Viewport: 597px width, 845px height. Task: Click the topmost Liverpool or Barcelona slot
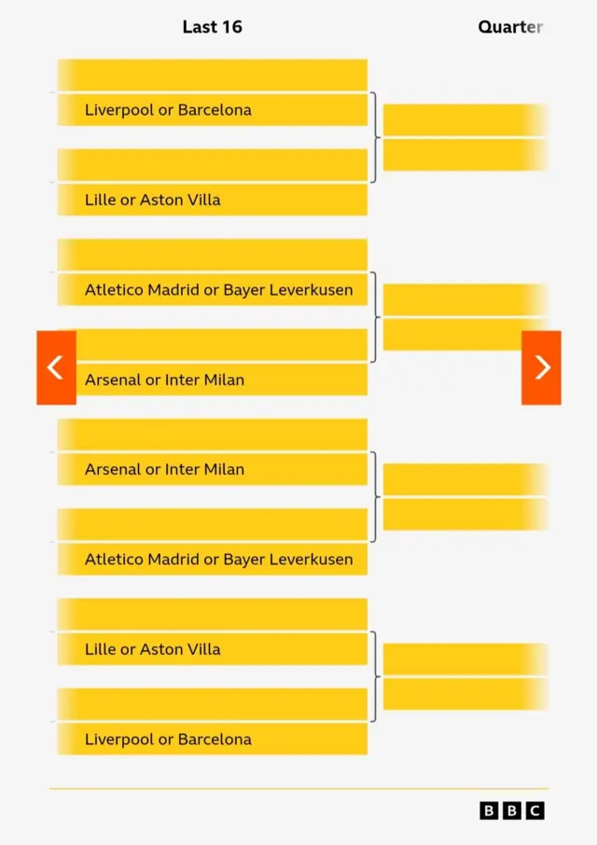click(213, 110)
